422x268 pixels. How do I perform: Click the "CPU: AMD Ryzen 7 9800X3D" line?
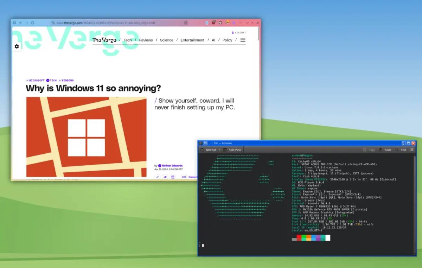click(x=324, y=206)
